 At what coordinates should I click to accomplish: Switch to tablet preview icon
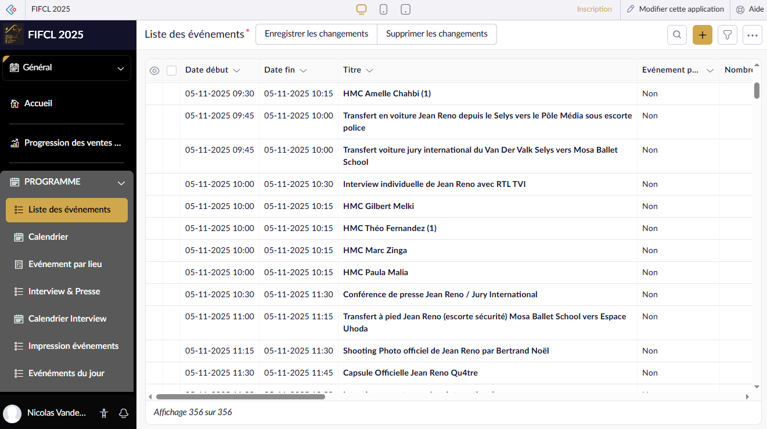pyautogui.click(x=406, y=9)
